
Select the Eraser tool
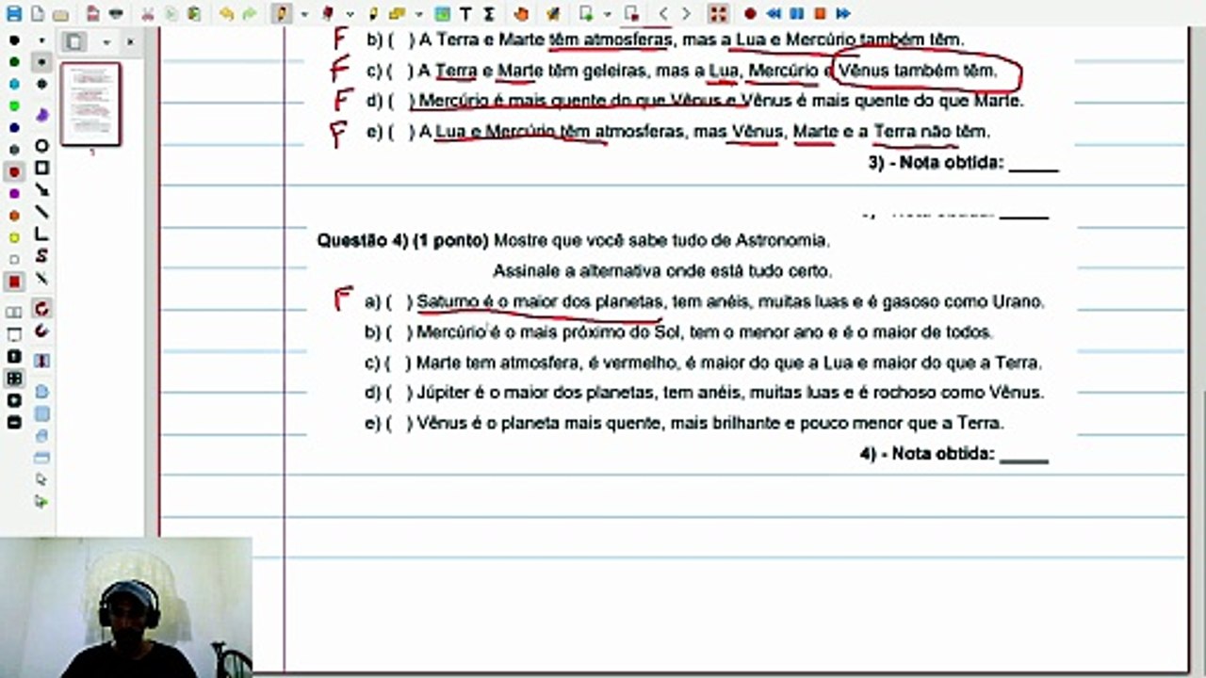[x=327, y=14]
